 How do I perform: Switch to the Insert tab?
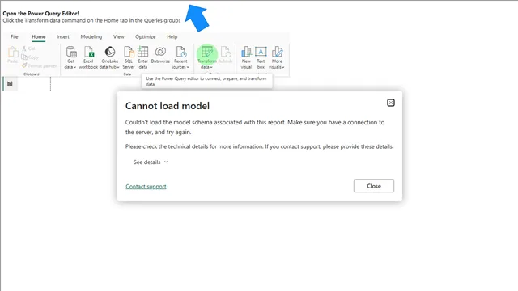pos(63,36)
